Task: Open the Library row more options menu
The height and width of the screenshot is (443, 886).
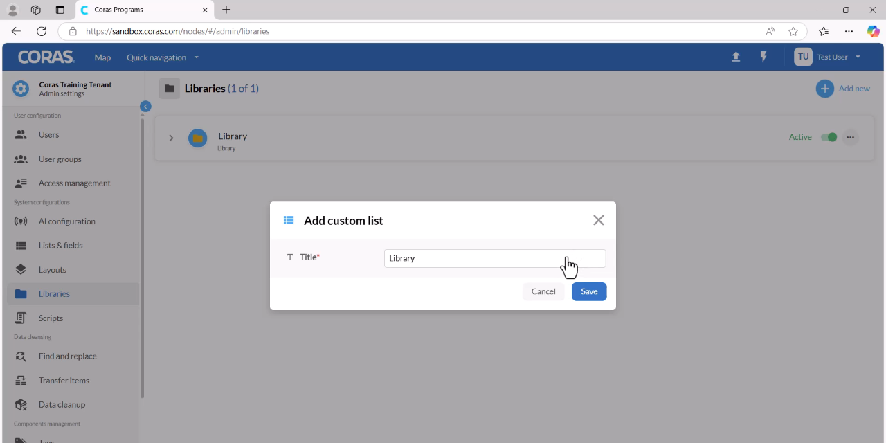Action: 851,137
